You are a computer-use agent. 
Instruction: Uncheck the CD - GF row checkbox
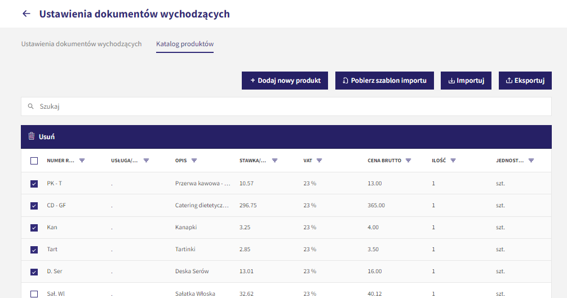point(34,206)
